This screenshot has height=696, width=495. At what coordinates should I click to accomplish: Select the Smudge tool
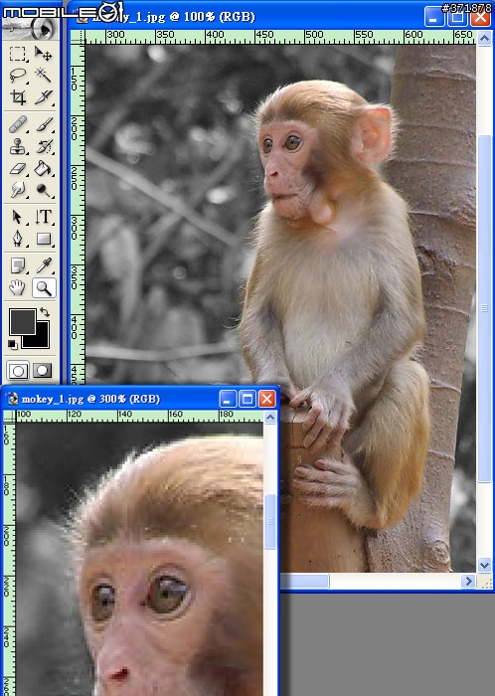click(x=18, y=190)
